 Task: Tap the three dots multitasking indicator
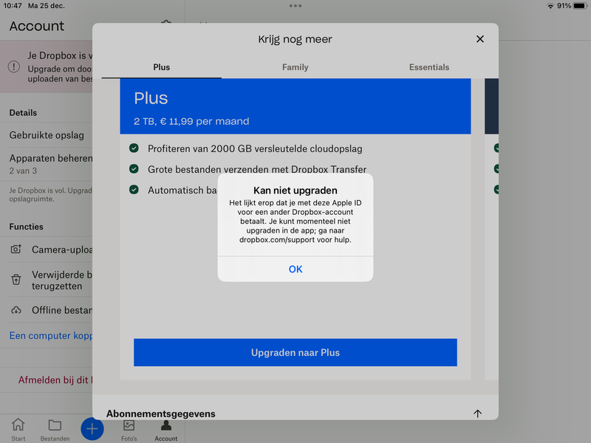(295, 6)
